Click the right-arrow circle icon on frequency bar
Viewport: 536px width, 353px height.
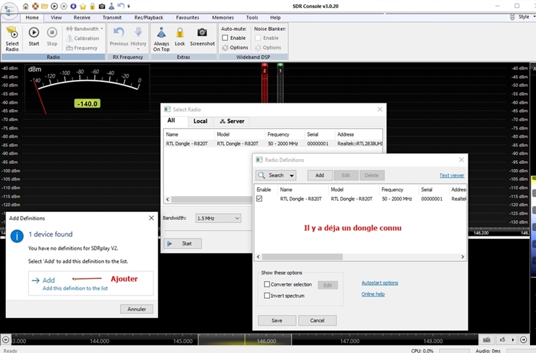tap(523, 340)
